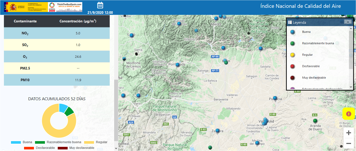The width and height of the screenshot is (356, 151).
Task: Click the blue station marker at Zamora
Action: tap(217, 131)
